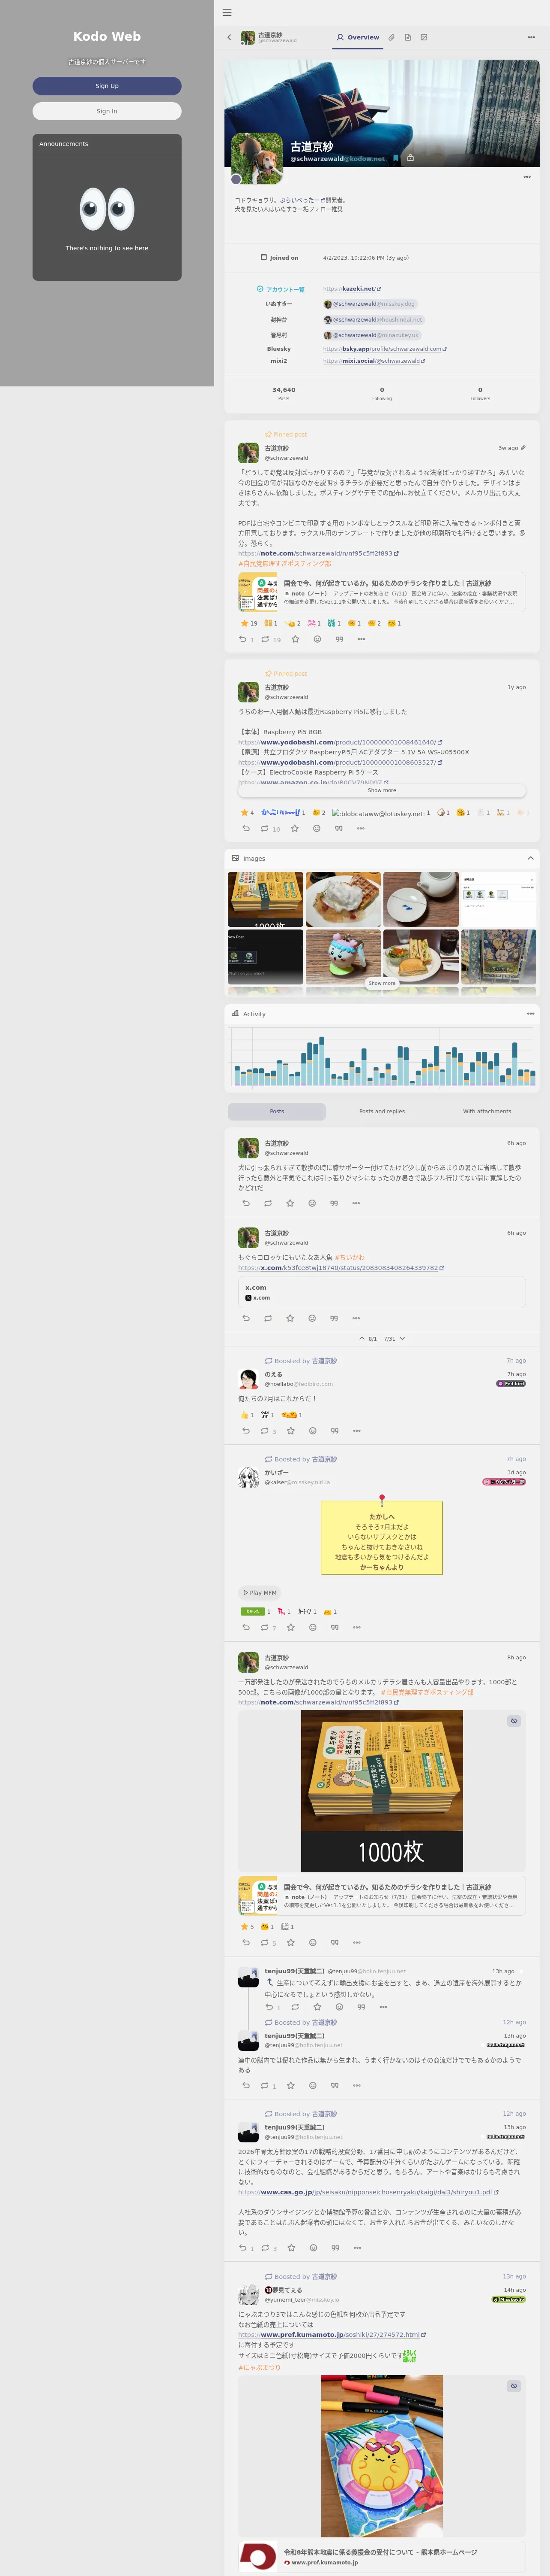Open the #ちいかわ hashtag
550x2576 pixels.
[350, 1257]
